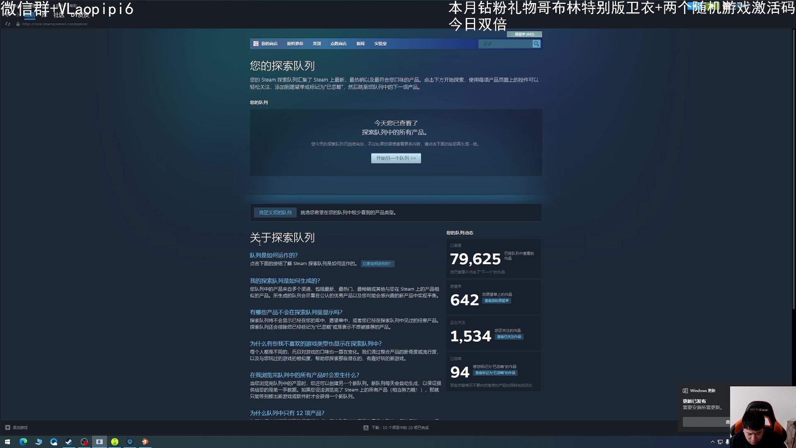
Task: Open the 新闻 news tab
Action: (360, 44)
